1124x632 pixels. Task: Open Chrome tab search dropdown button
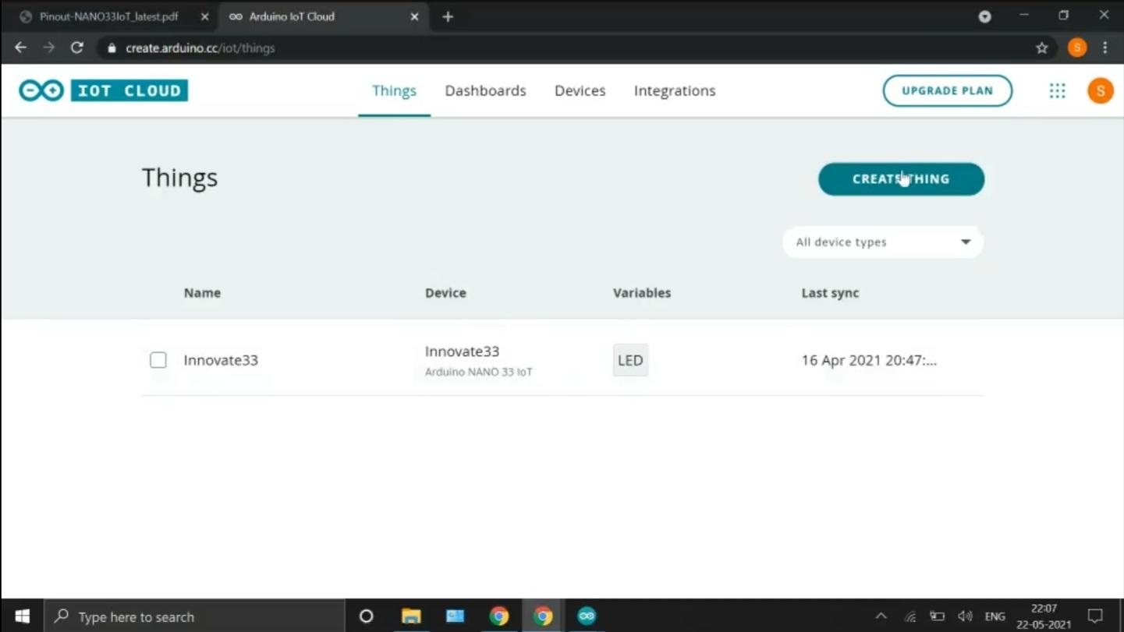click(985, 16)
